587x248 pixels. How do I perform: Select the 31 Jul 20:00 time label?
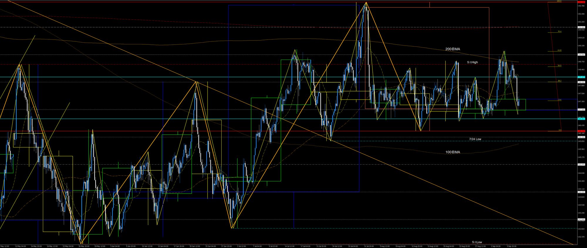(369, 246)
